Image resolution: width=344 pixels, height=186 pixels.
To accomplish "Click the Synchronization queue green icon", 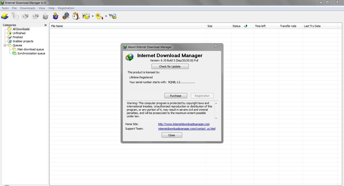I will tap(15, 53).
